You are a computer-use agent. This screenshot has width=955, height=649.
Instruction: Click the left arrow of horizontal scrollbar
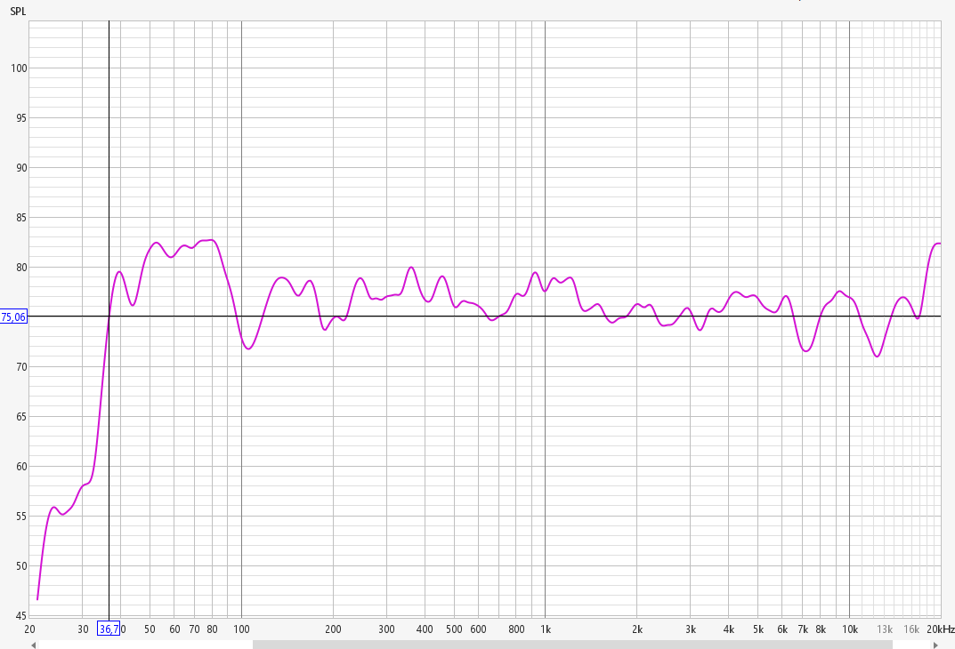33,645
